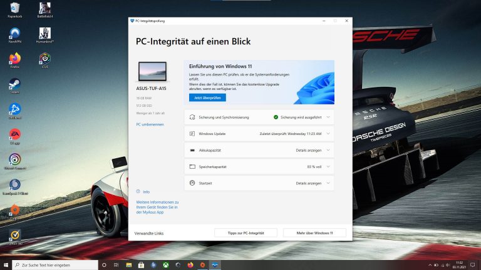The image size is (481, 270).
Task: Open the NordVPN desktop shortcut
Action: (14, 34)
